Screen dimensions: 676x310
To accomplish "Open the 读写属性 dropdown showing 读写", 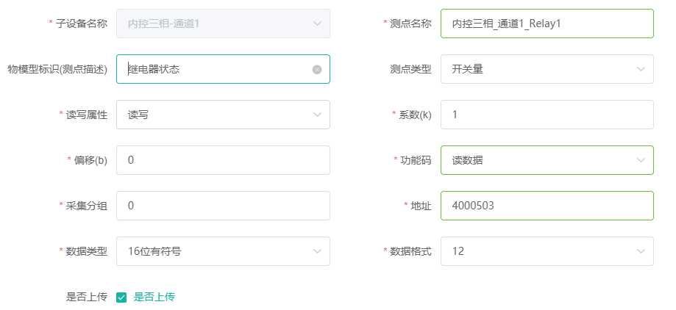I will [x=213, y=115].
